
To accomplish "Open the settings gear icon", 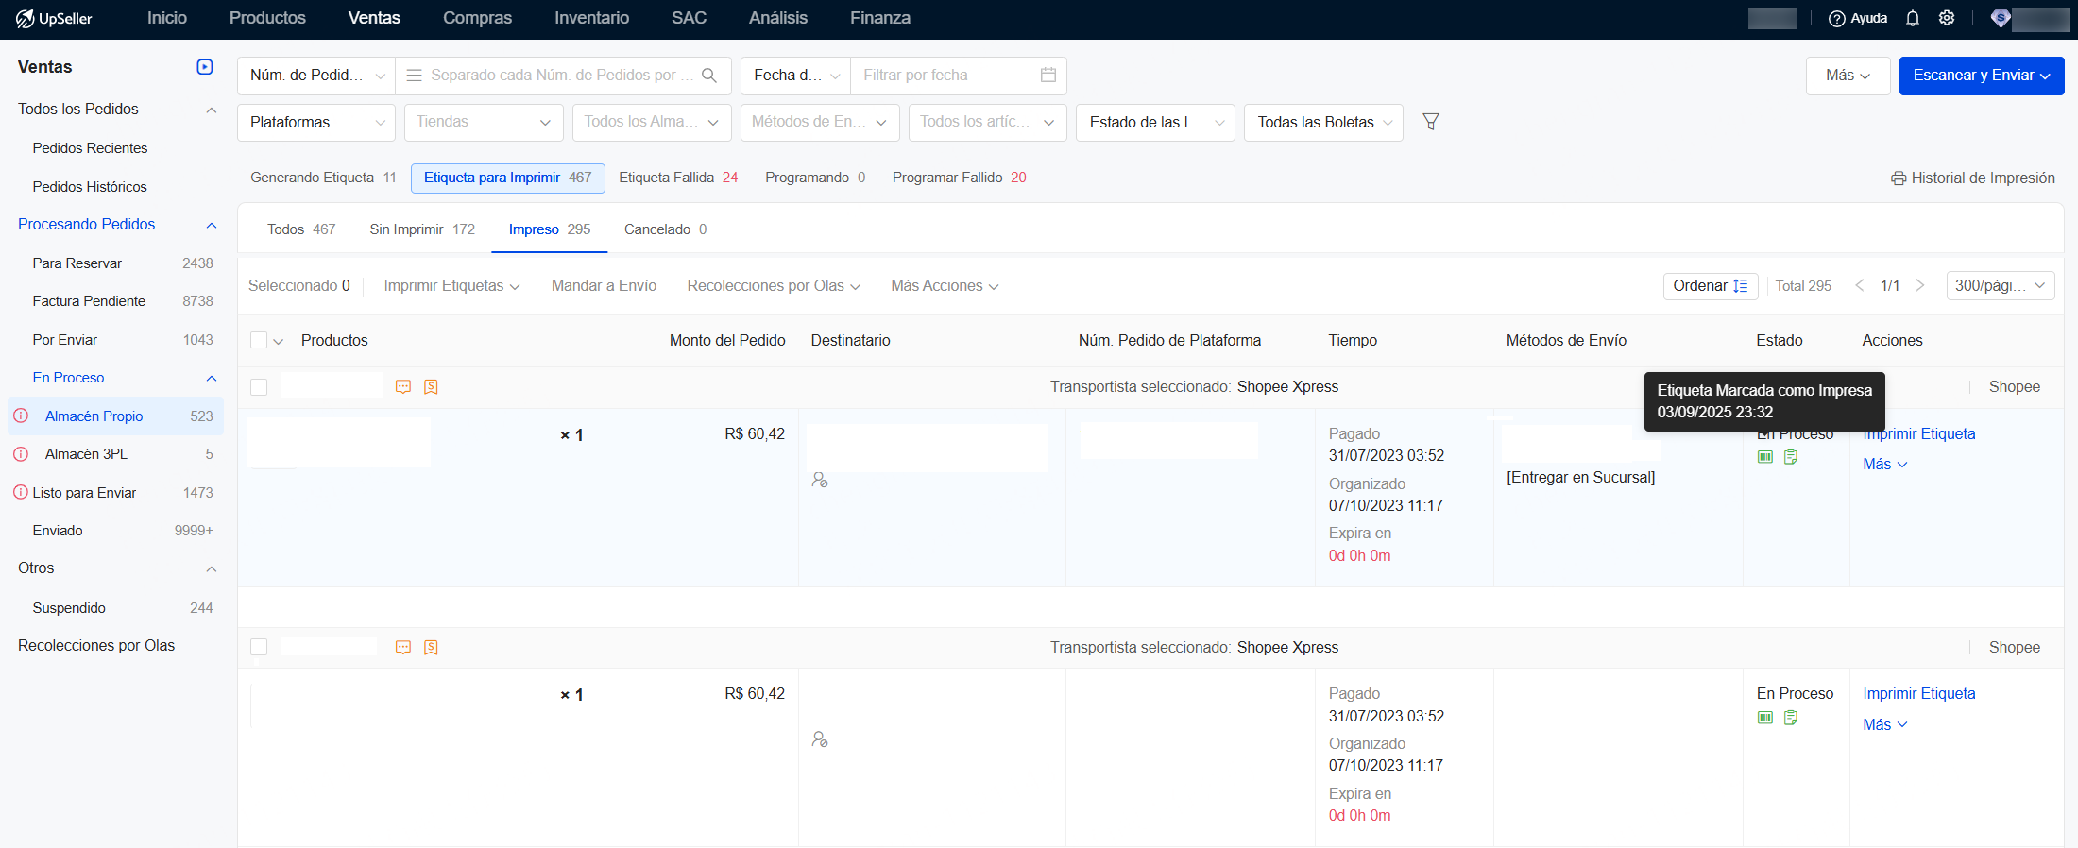I will coord(1947,19).
